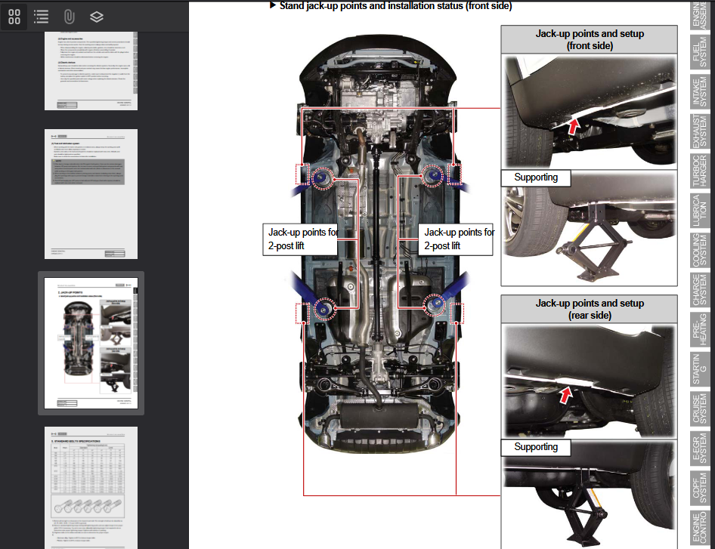Click the left 'Jack-up points for 2-post lift' label
Image resolution: width=715 pixels, height=549 pixels.
tap(301, 239)
